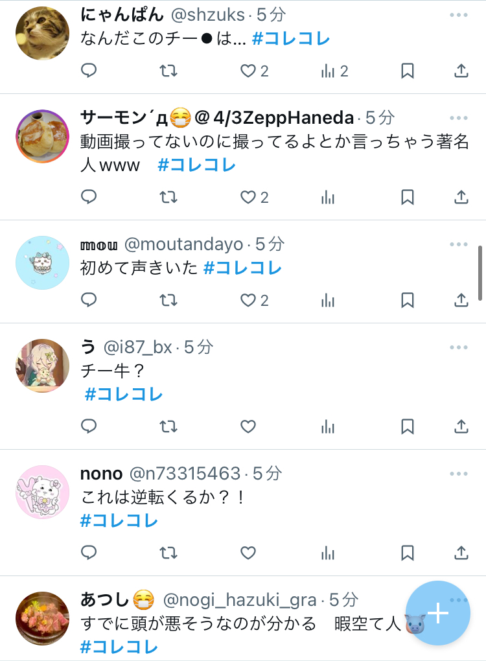Bookmark the @i87_bx tweet
486x661 pixels.
(x=407, y=426)
